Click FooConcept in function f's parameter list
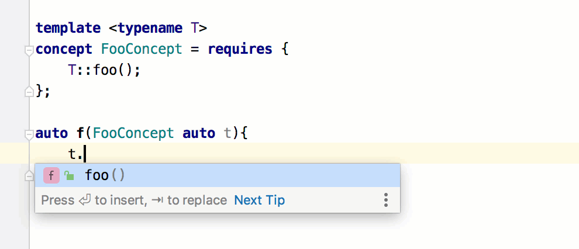Viewport: 579px width, 249px height. [134, 133]
